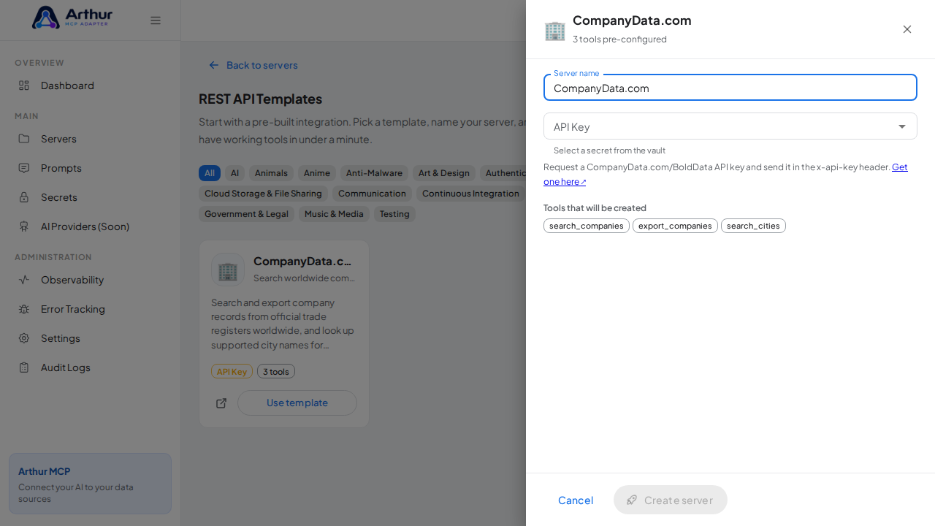Select the AI filter chip

[x=234, y=173]
